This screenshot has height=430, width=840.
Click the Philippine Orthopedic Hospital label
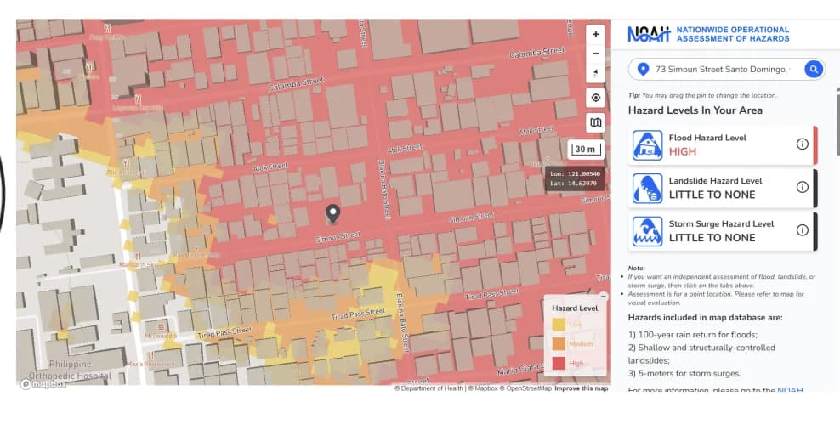point(70,370)
